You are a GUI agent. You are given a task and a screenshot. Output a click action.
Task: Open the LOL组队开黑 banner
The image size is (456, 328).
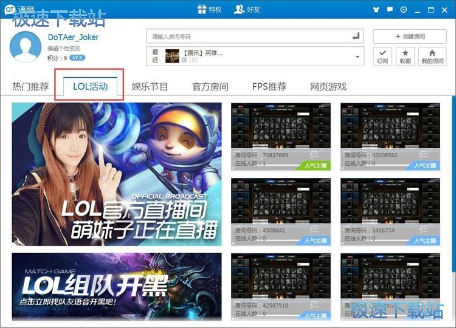coord(117,287)
